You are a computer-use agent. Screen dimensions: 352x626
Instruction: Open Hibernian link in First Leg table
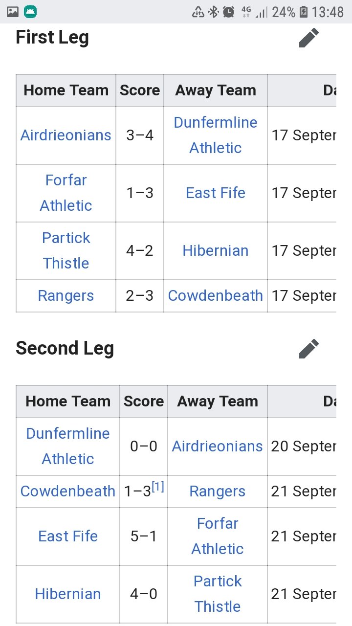tap(216, 251)
